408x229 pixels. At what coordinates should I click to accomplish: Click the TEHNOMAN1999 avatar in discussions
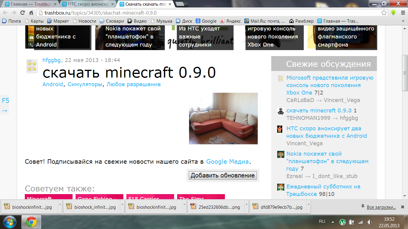coord(280,111)
